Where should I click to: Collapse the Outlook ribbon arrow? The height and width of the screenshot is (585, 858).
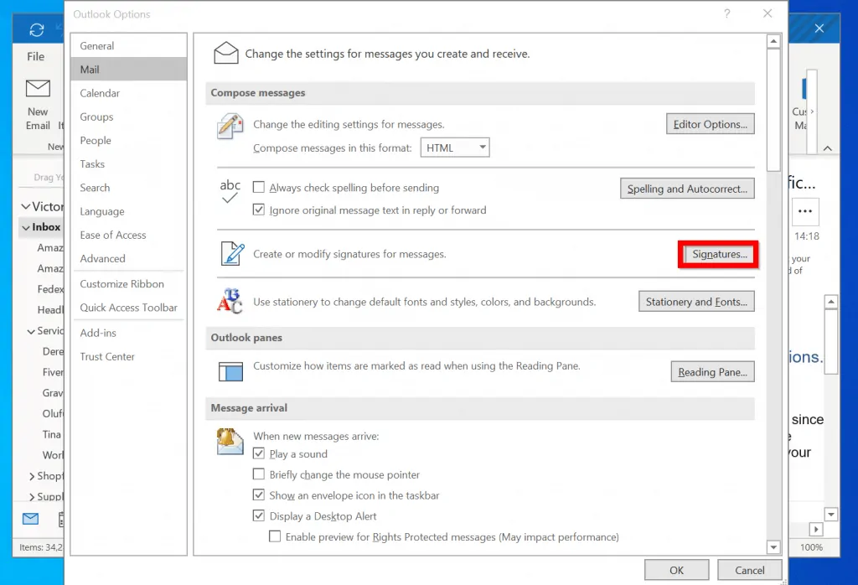pos(827,148)
